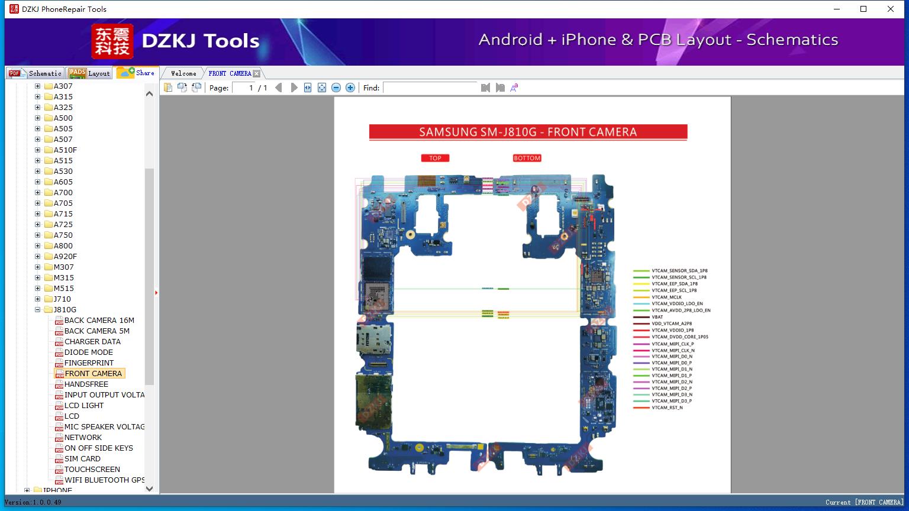This screenshot has height=511, width=909.
Task: Click the VBAT legend entry
Action: click(657, 317)
